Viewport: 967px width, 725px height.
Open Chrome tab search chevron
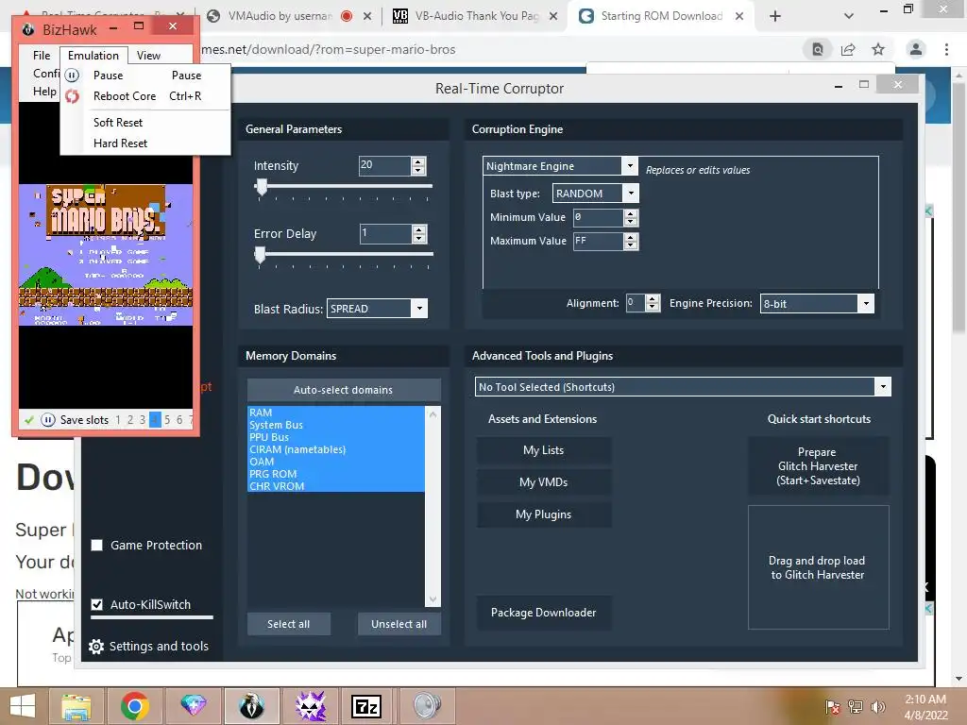click(x=849, y=16)
